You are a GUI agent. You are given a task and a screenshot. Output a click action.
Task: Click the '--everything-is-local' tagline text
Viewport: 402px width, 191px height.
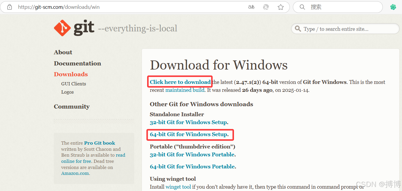tap(137, 28)
